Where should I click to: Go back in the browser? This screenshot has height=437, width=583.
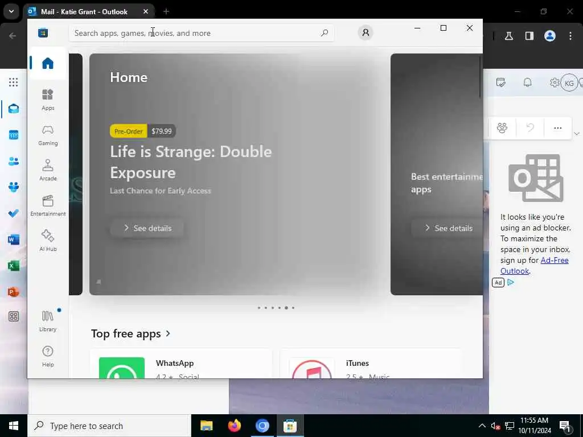(x=13, y=36)
